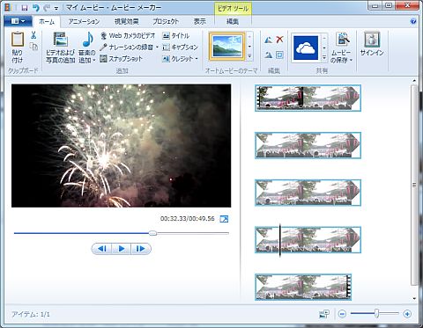Open the Project (プロジェクト) tab

click(x=166, y=21)
